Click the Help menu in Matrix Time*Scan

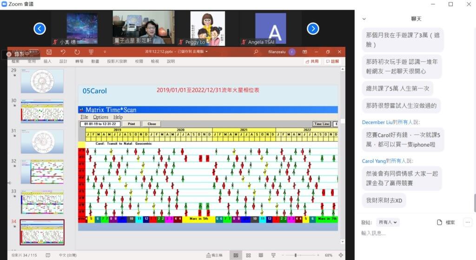point(118,117)
